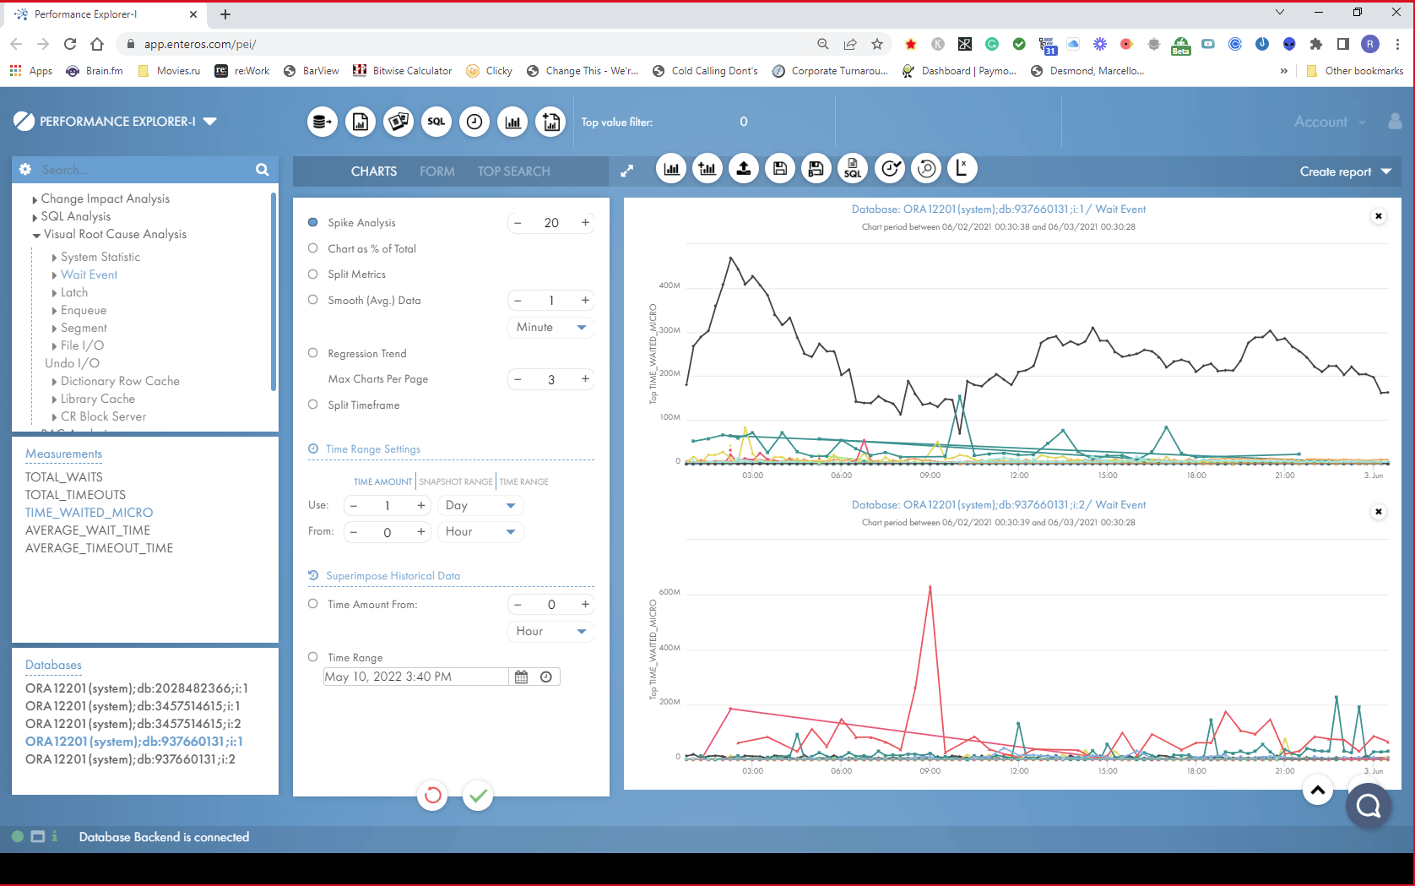The image size is (1415, 886).
Task: Select the Split Timeframe radio button
Action: pos(313,405)
